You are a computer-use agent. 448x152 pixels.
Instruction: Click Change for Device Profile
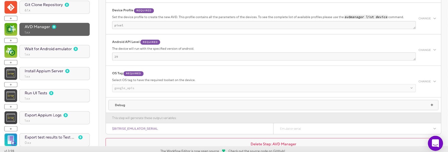coord(427,18)
